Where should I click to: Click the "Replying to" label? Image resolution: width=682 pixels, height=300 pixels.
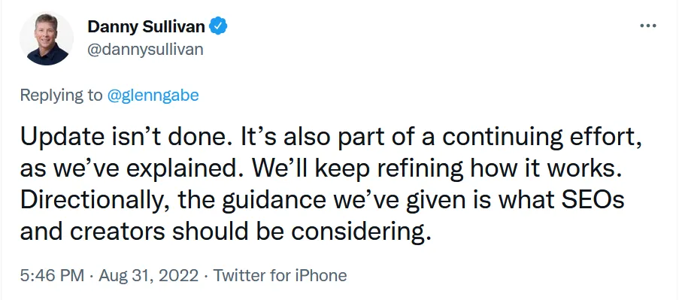click(x=62, y=95)
